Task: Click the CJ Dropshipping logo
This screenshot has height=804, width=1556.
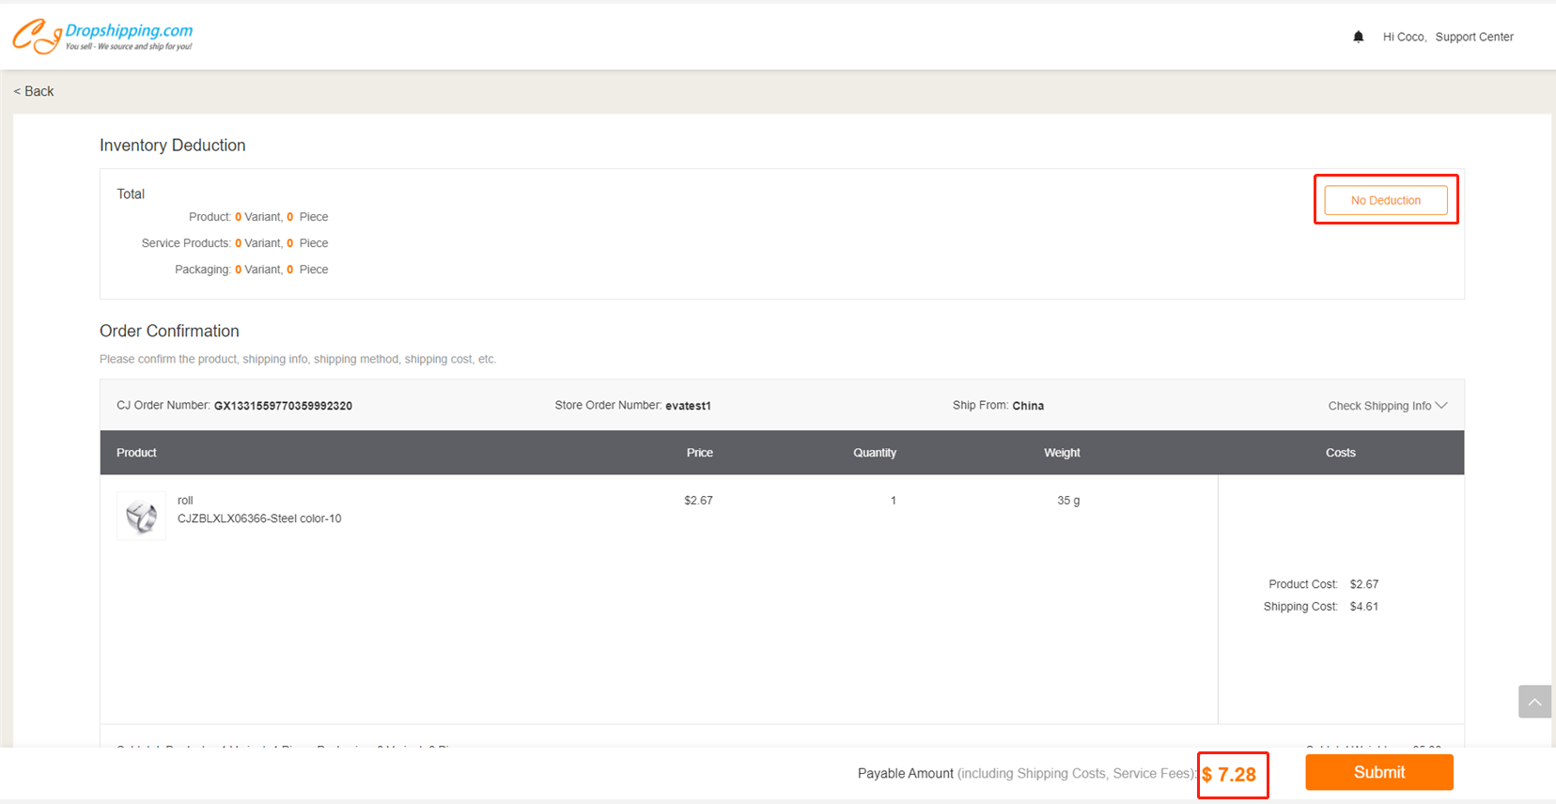Action: pyautogui.click(x=102, y=37)
